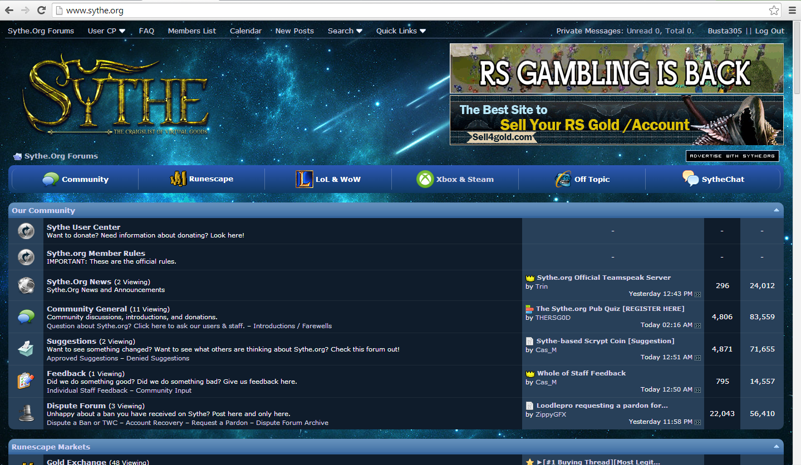Collapse the Our Community category

[x=777, y=210]
